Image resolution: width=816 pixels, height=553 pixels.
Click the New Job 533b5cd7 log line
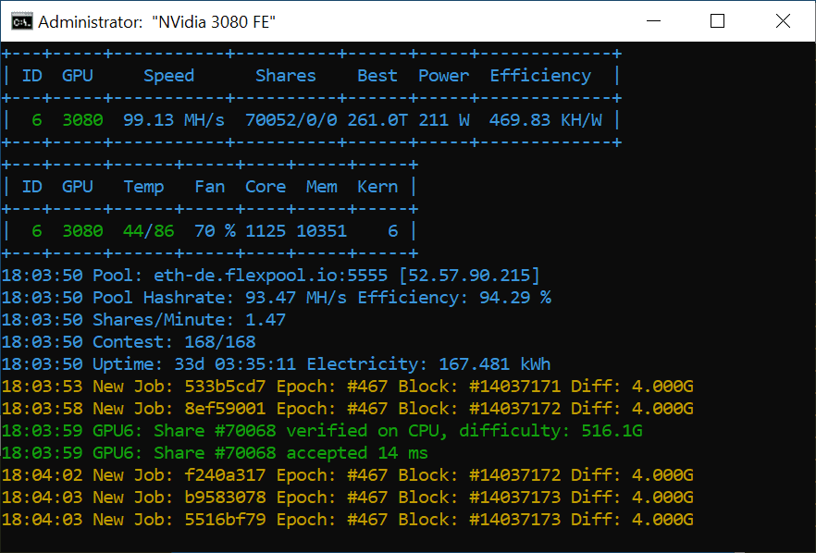point(347,387)
